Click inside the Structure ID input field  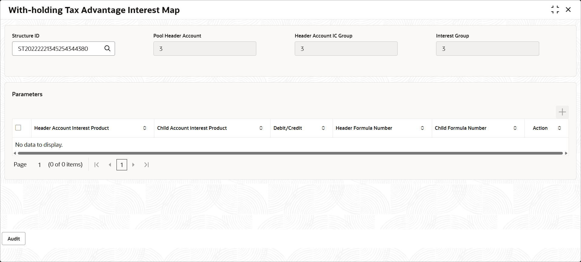point(59,49)
